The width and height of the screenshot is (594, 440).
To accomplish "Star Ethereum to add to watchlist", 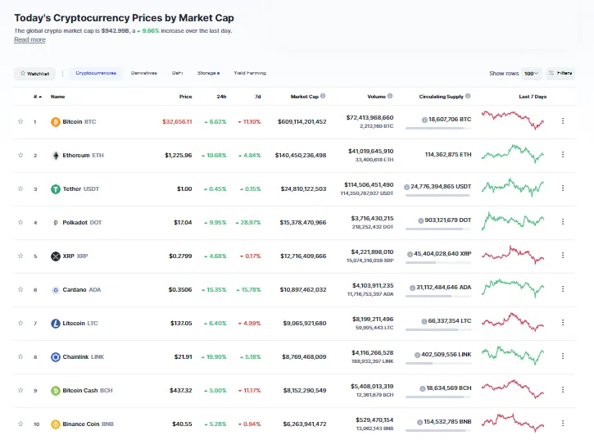I will [20, 155].
